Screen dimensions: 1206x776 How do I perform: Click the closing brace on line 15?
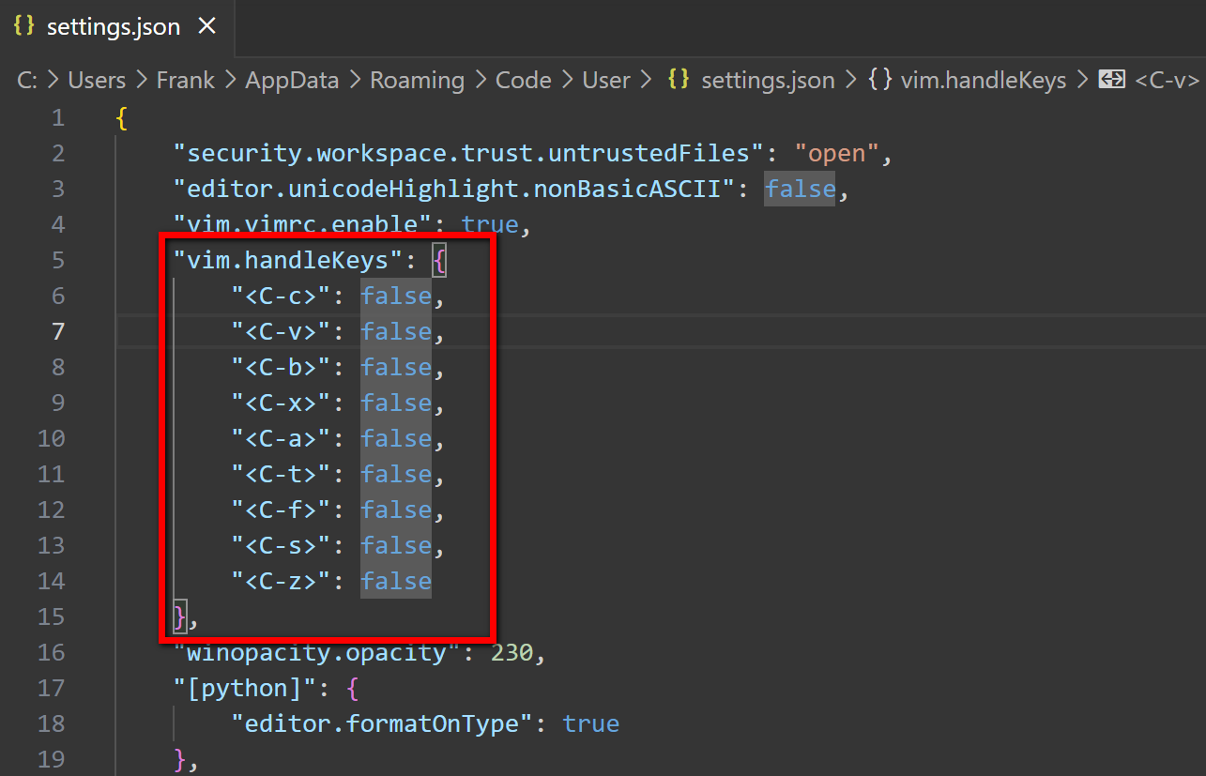181,616
